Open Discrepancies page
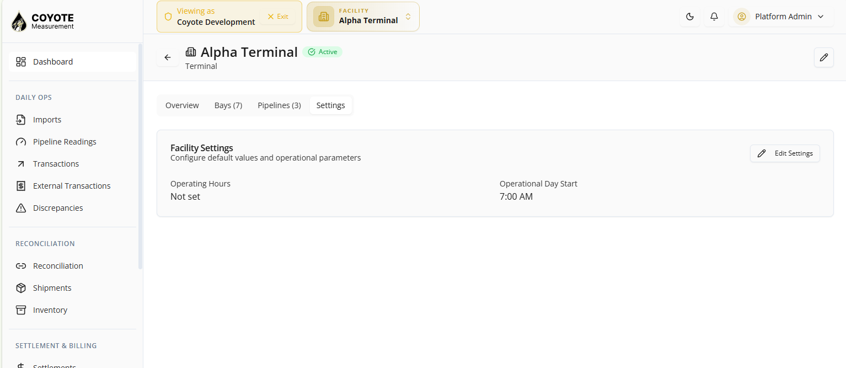This screenshot has height=368, width=846. point(72,208)
